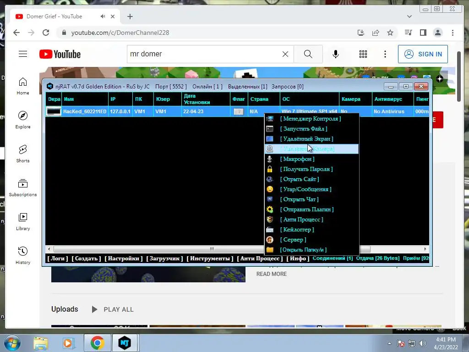Click the blue screen icon beside Удалённый Экран
This screenshot has height=352, width=469.
tap(270, 139)
